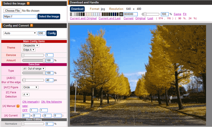Click the Same link
212x127 pixels.
[177, 14]
